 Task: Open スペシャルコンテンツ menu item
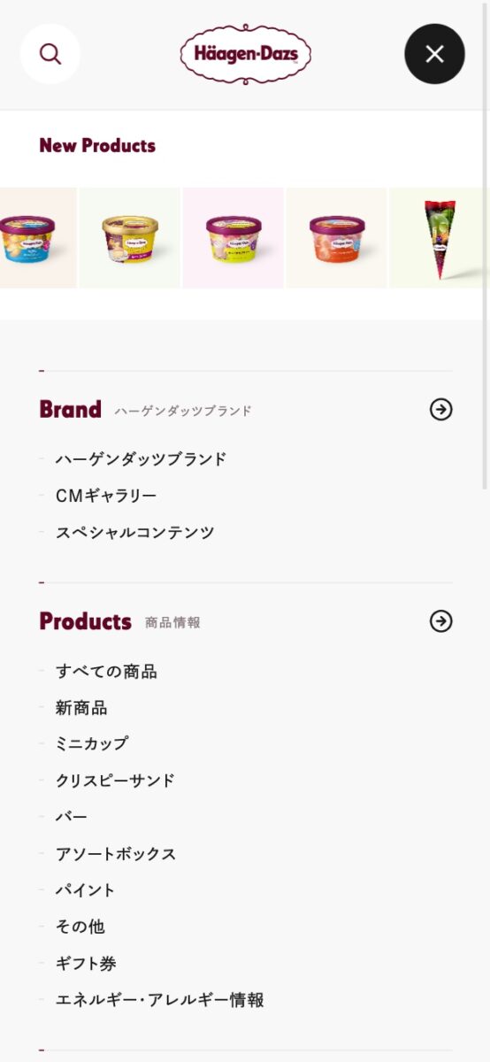135,533
